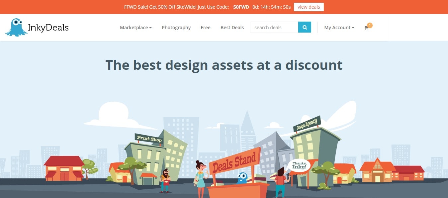
Task: Open the Photography menu item
Action: (x=176, y=28)
